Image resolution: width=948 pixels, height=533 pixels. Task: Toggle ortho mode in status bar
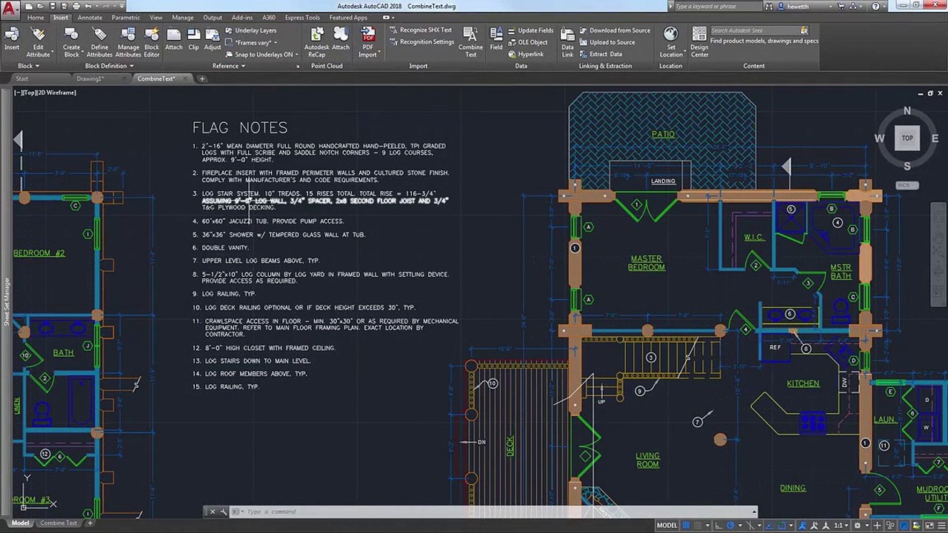coord(718,526)
